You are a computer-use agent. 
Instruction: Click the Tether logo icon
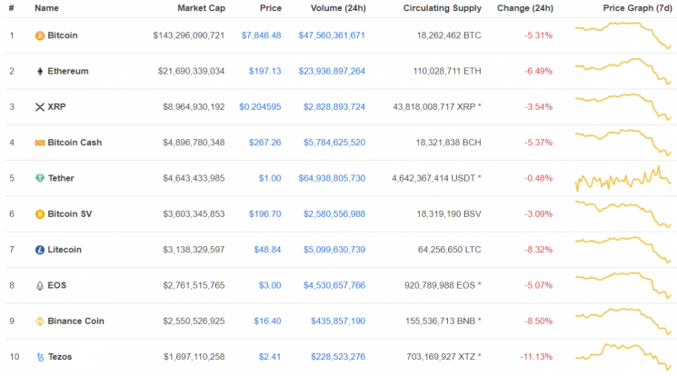point(40,178)
